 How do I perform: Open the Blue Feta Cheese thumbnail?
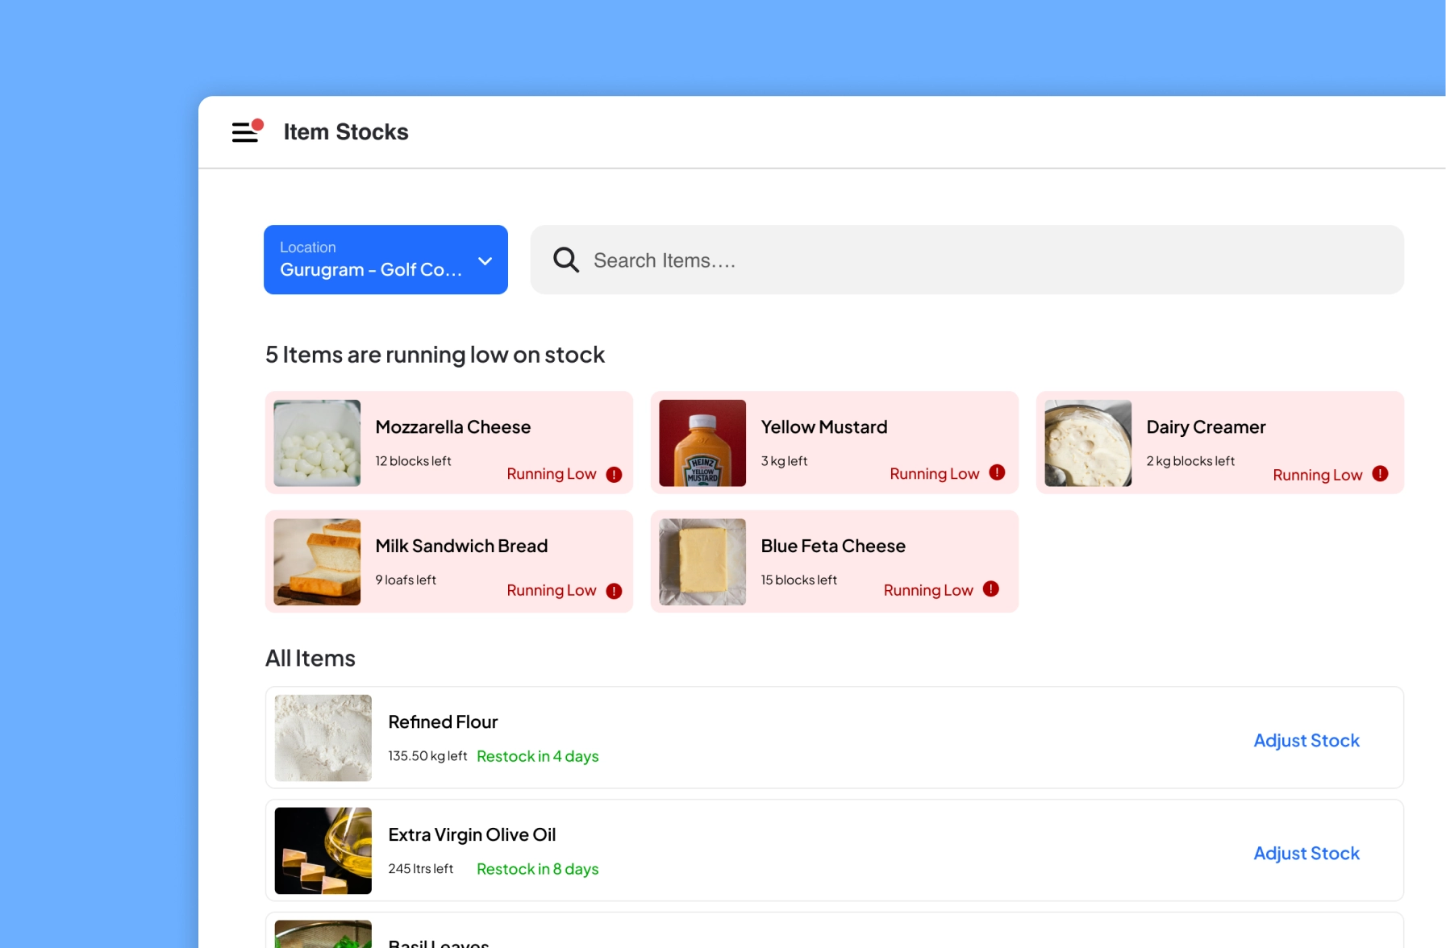(x=702, y=561)
